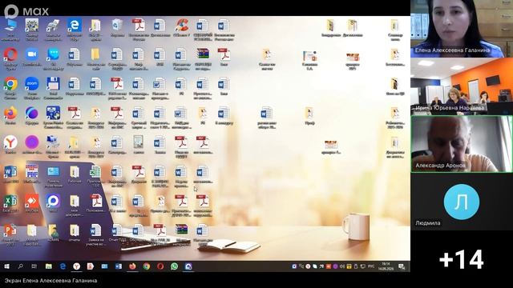Open the Recycle Bin on the desktop
Viewport: 513px width, 288px height.
[117, 28]
